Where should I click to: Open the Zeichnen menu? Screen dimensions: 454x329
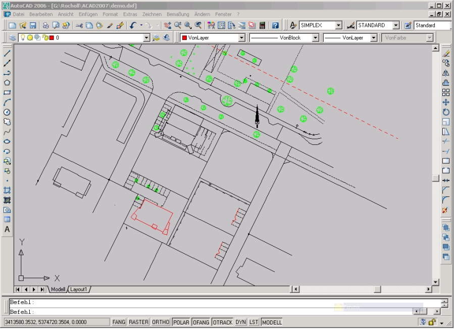point(152,14)
